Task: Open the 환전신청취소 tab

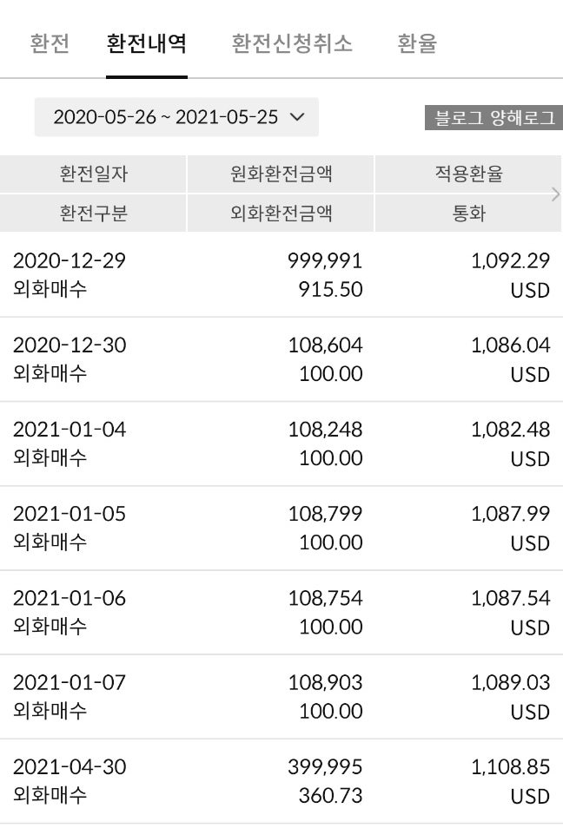Action: tap(292, 43)
